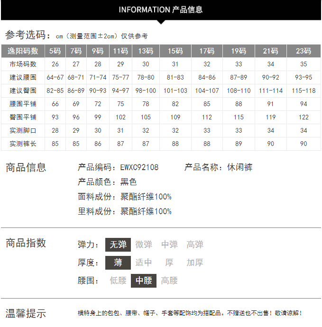Click the product name 休闲裤
The height and width of the screenshot is (327, 322).
240,167
